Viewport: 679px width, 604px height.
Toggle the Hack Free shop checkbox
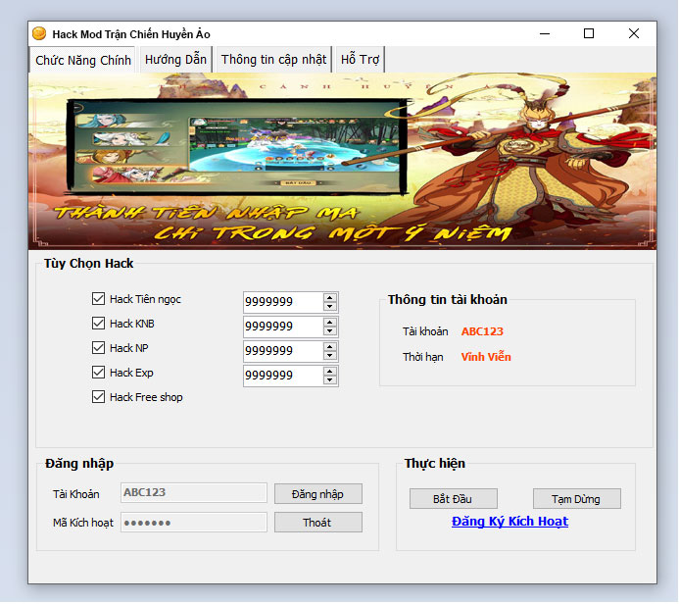[x=98, y=397]
